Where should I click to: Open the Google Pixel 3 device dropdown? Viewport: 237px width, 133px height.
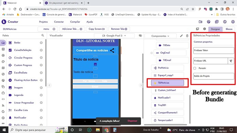coord(114,36)
